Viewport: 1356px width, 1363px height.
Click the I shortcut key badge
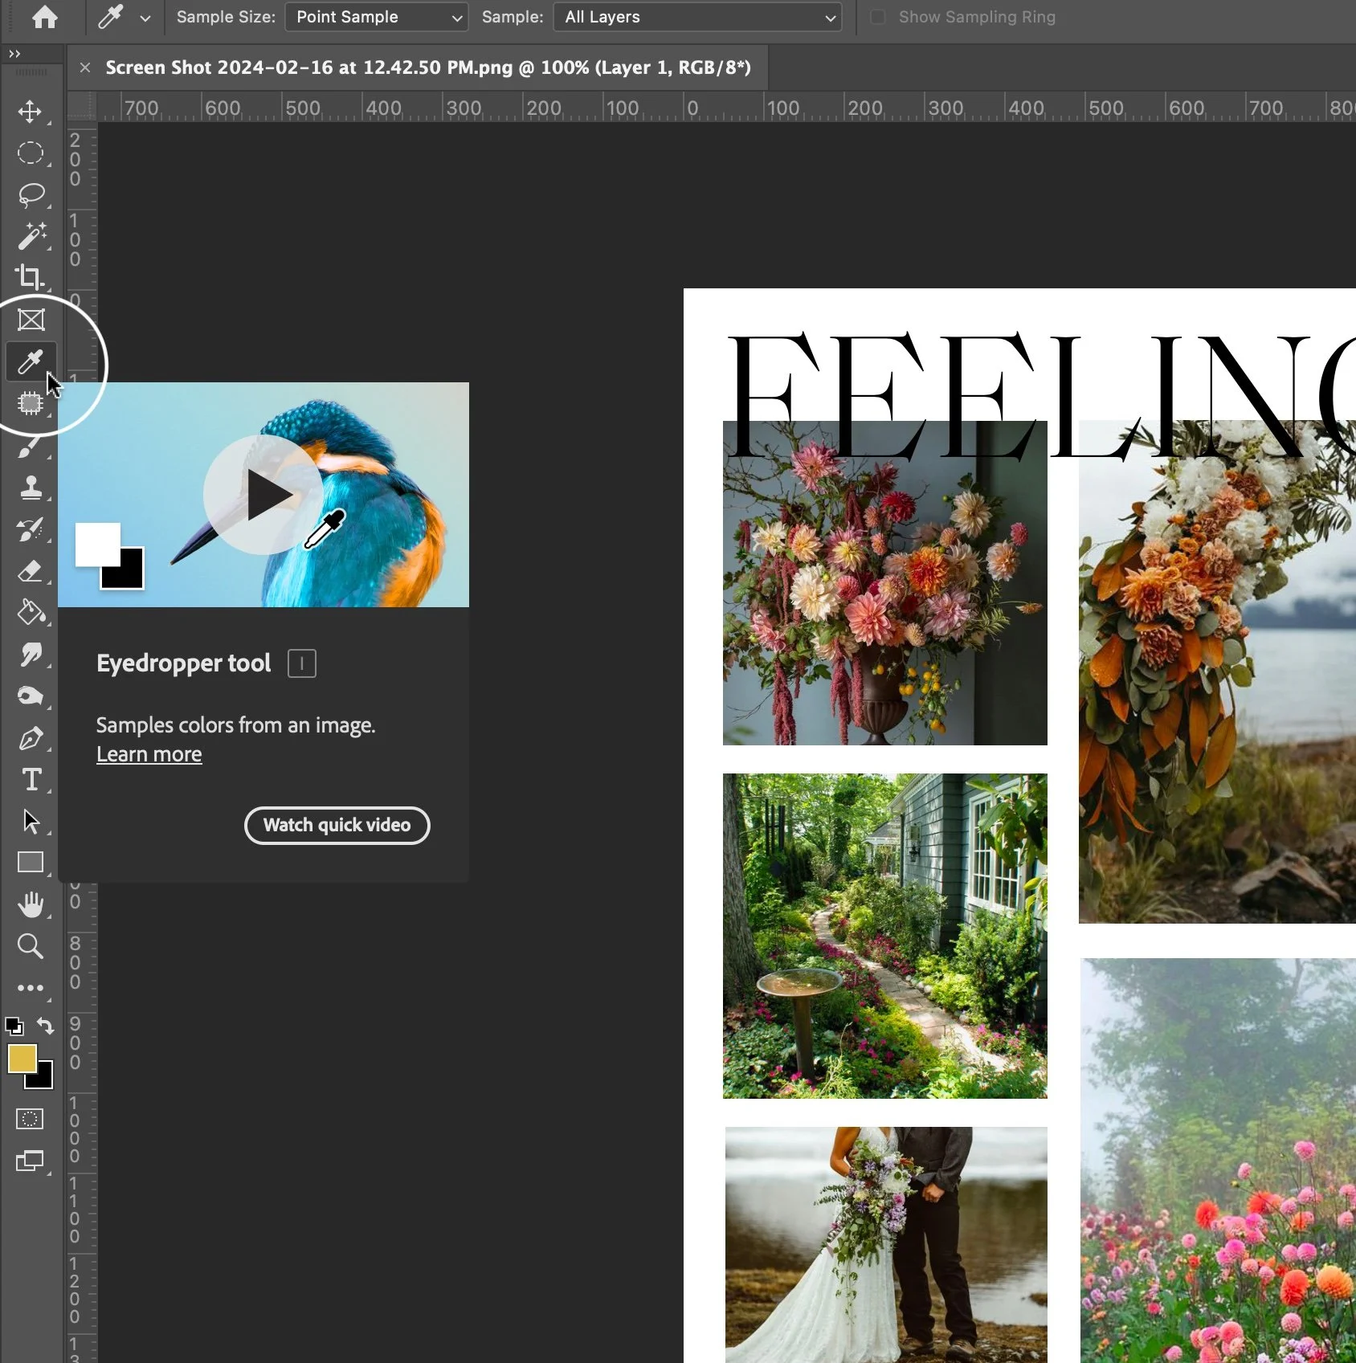(302, 663)
